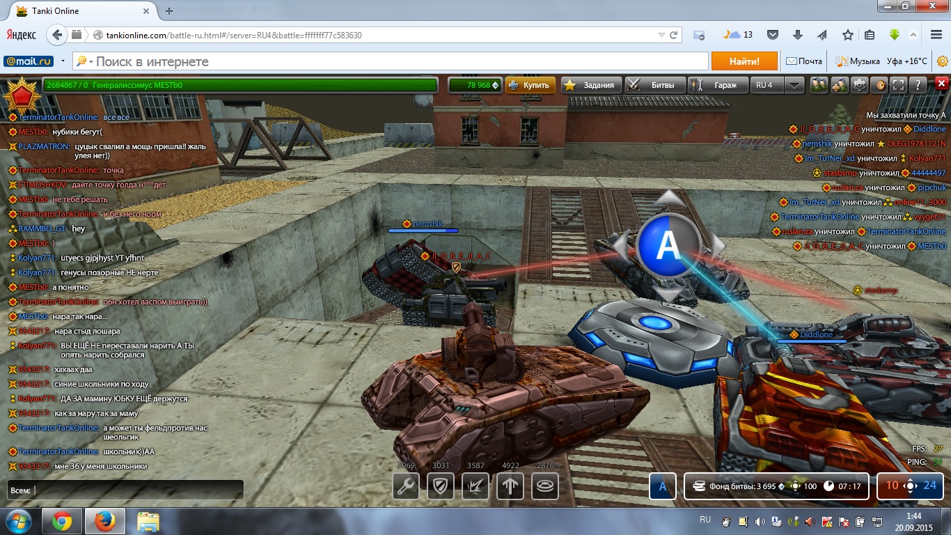
Task: Click the green download arrow extension
Action: point(895,35)
